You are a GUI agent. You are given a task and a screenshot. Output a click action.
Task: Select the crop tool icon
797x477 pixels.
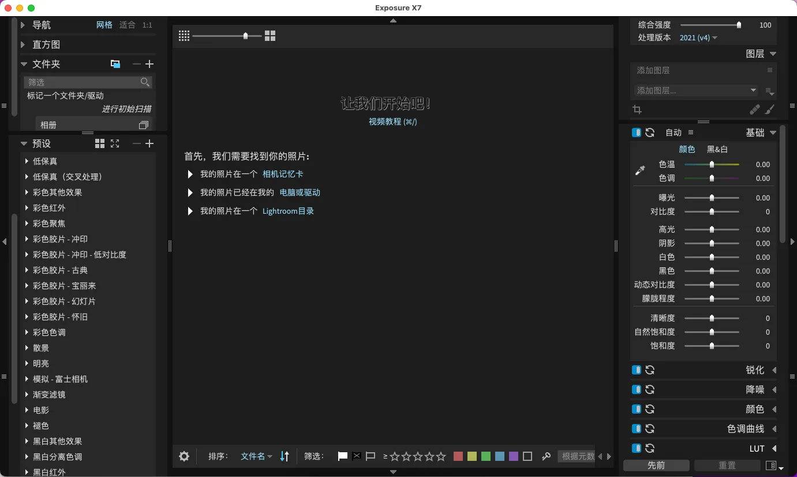point(637,109)
